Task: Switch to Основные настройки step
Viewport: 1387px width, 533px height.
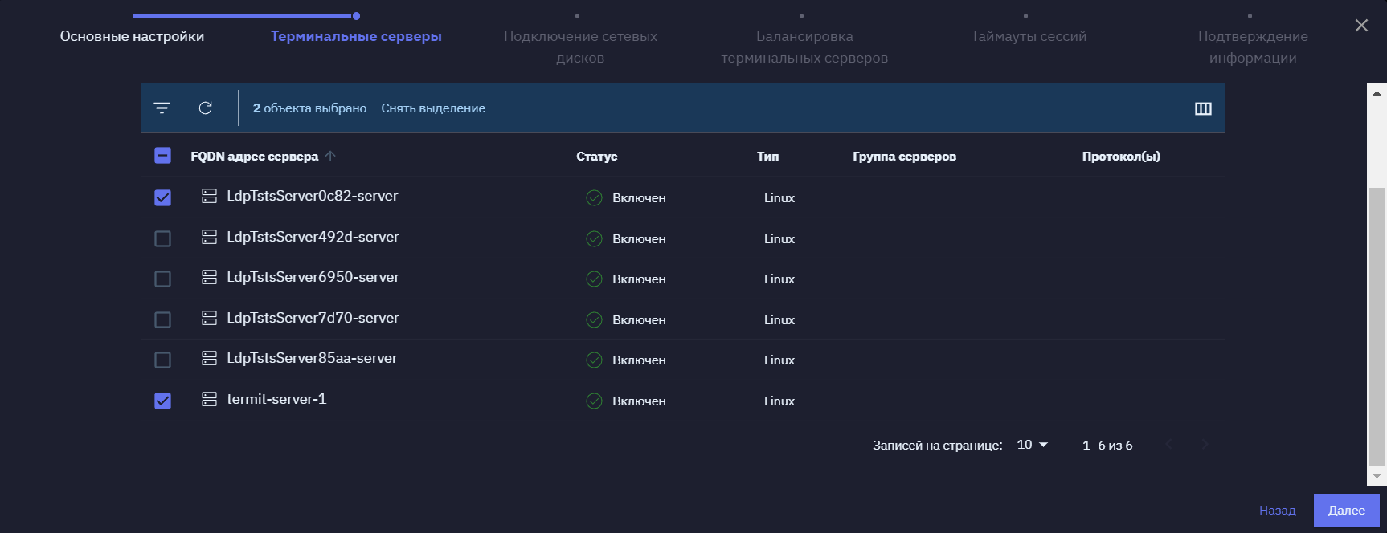Action: coord(132,36)
